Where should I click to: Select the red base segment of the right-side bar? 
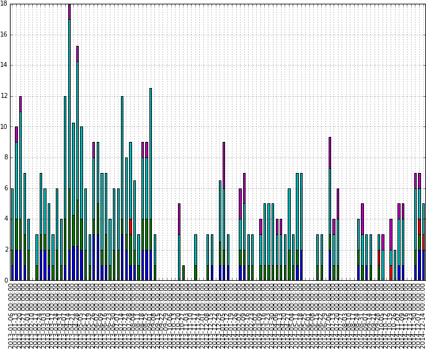point(391,273)
